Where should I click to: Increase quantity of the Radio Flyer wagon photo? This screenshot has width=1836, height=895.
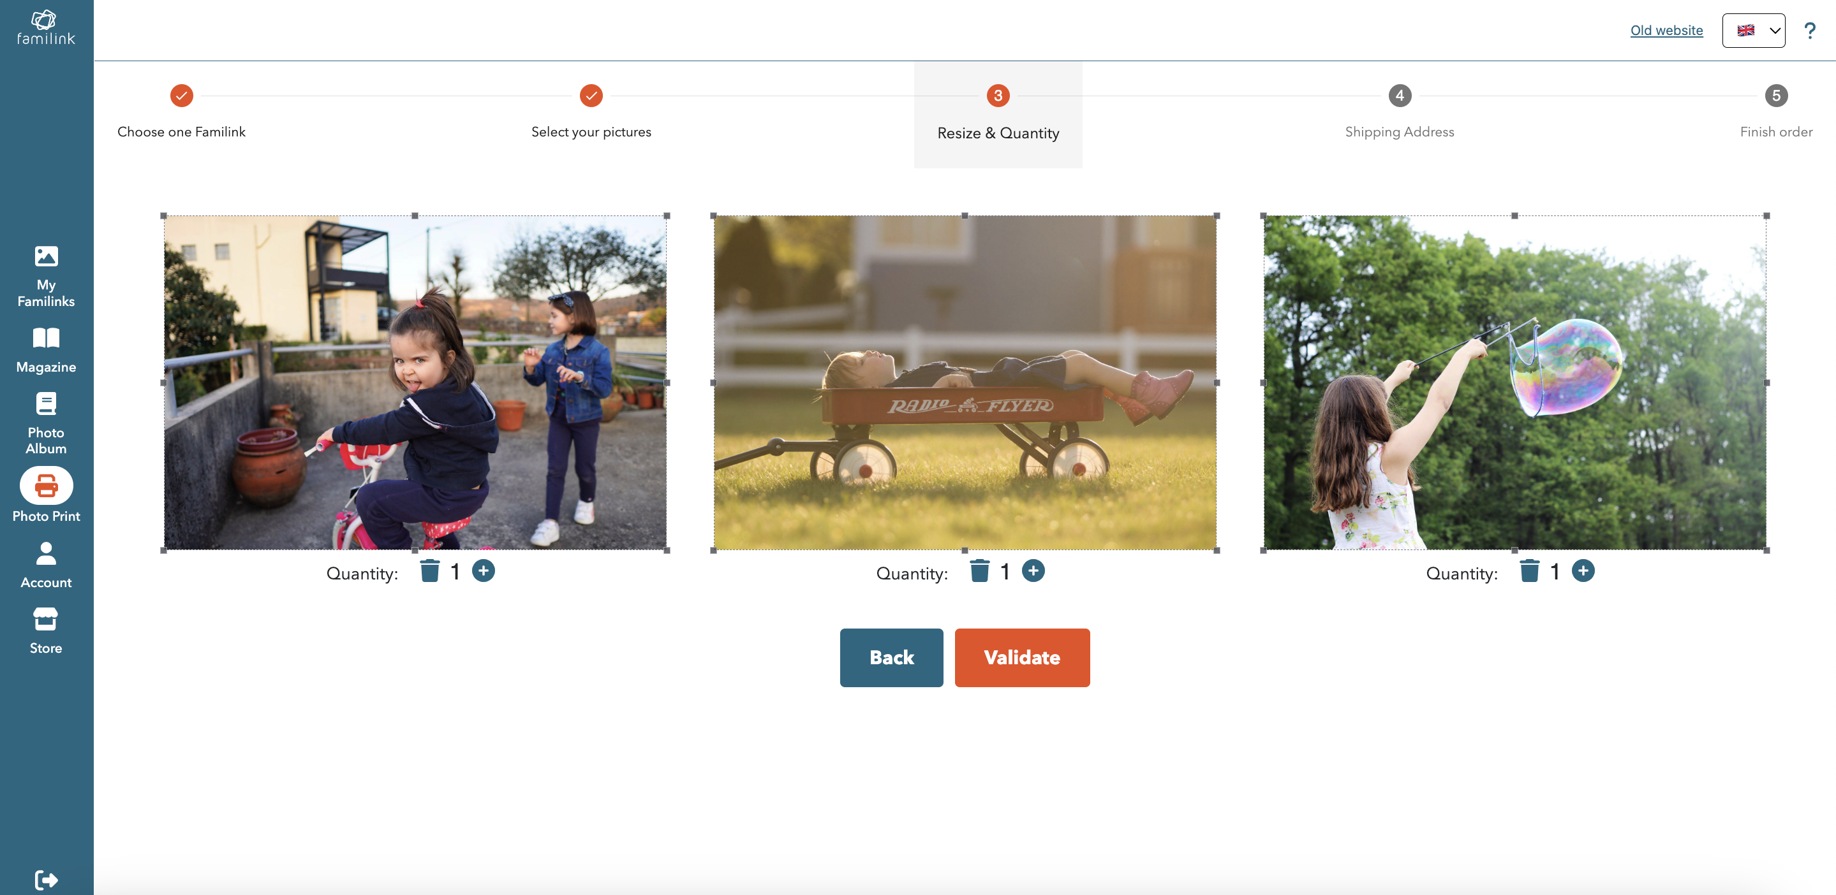tap(1033, 571)
